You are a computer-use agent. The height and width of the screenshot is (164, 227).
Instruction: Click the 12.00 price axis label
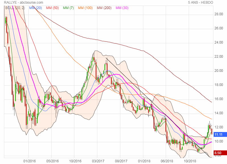coord(218,127)
